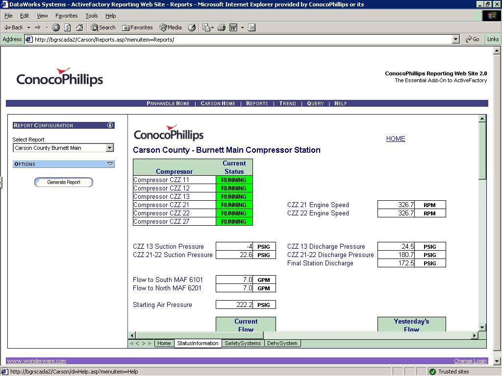Click the Change Login link
Screen dimensions: 502x376
[x=470, y=361]
